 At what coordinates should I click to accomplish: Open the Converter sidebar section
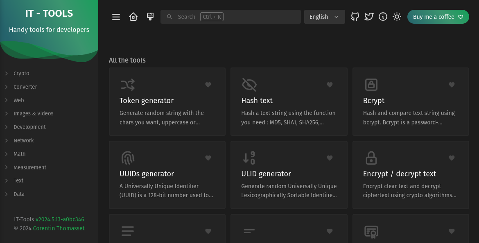click(25, 87)
